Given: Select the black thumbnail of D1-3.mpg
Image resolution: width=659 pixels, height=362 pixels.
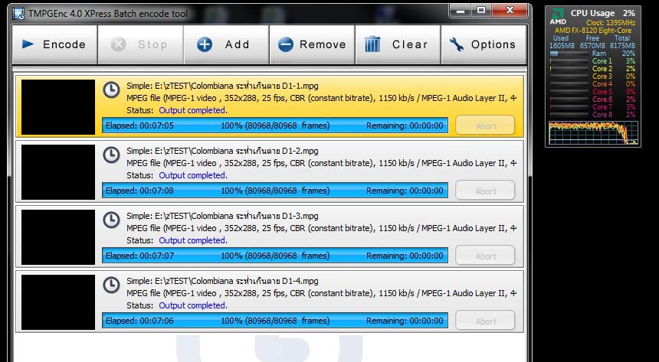Looking at the screenshot, I should [58, 237].
